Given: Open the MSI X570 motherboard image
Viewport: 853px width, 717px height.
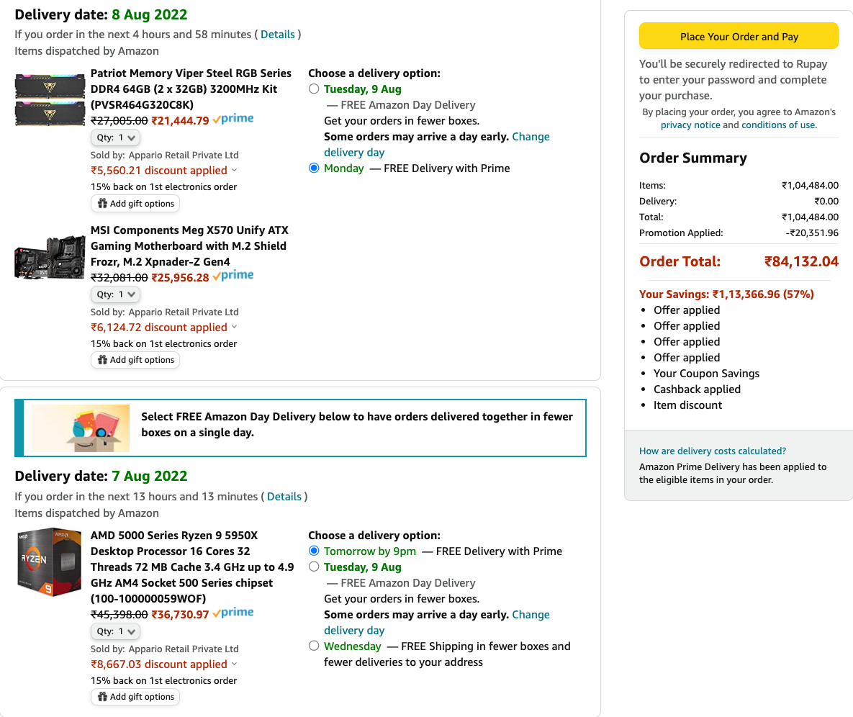Looking at the screenshot, I should (x=50, y=257).
